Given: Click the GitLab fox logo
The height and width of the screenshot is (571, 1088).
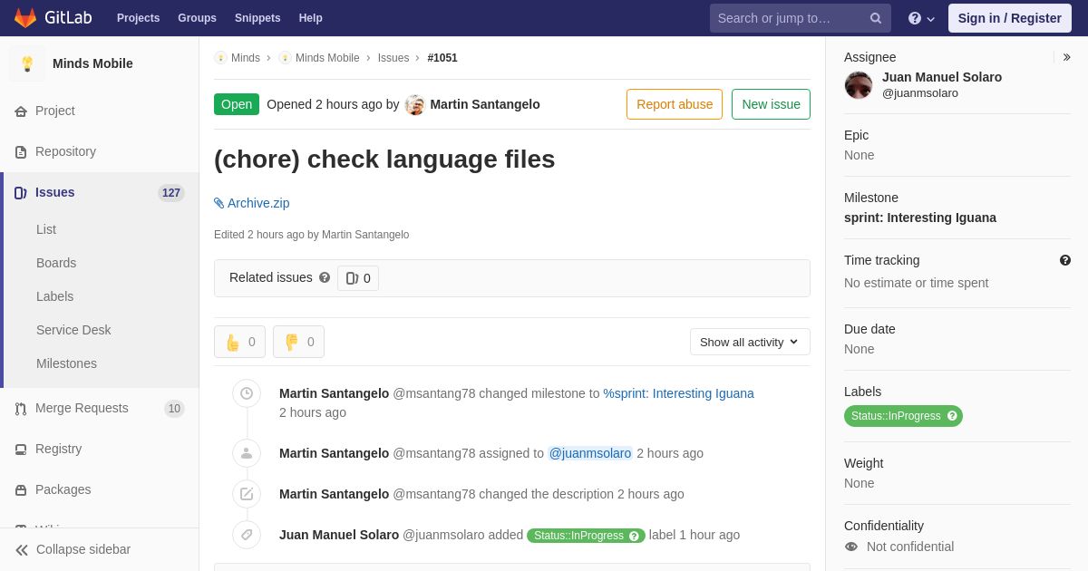Looking at the screenshot, I should (25, 18).
